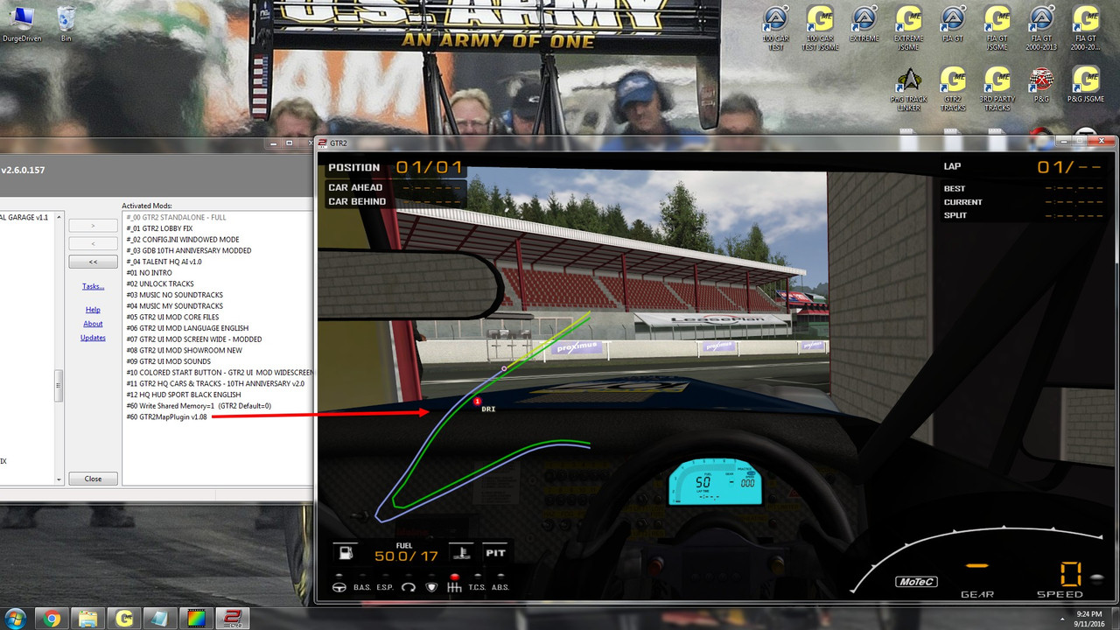
Task: Select '#_02 CONFIG.INI WINDOWED MODE' entry
Action: click(x=182, y=240)
